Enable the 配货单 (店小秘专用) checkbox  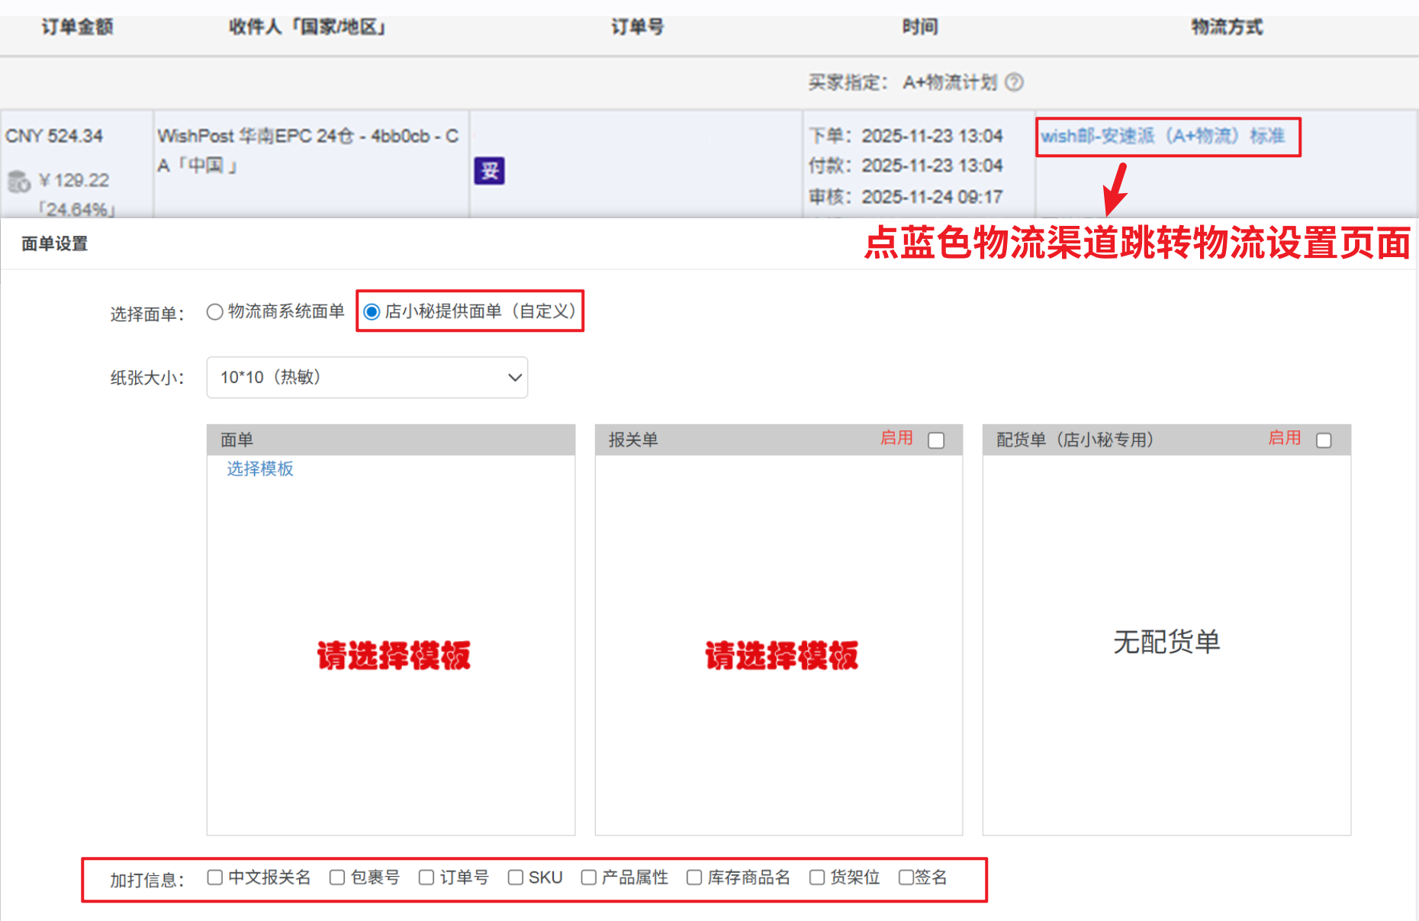point(1324,440)
